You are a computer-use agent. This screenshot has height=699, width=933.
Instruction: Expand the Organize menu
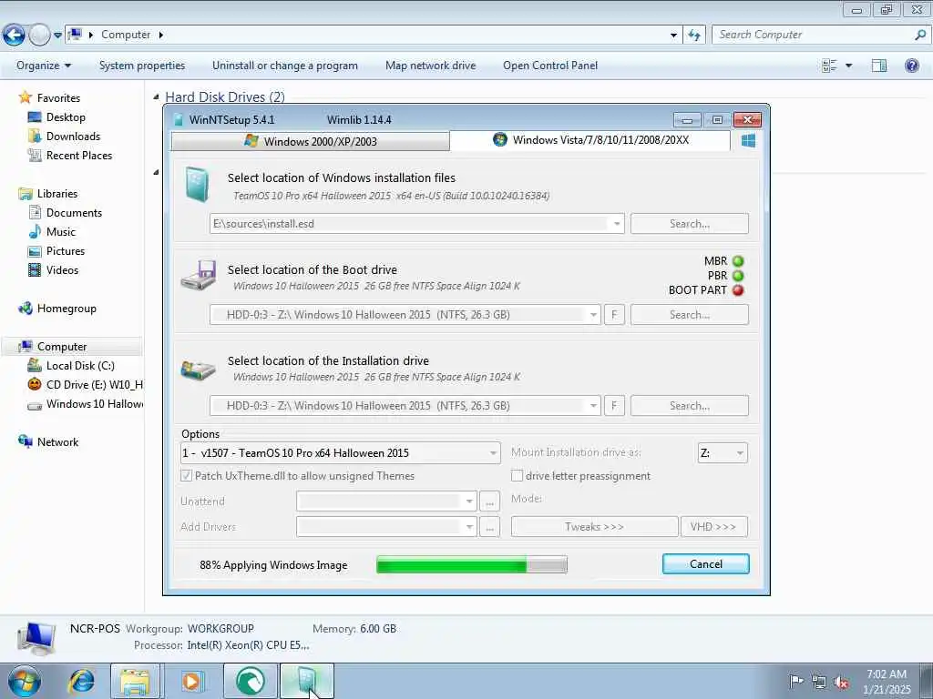coord(44,66)
